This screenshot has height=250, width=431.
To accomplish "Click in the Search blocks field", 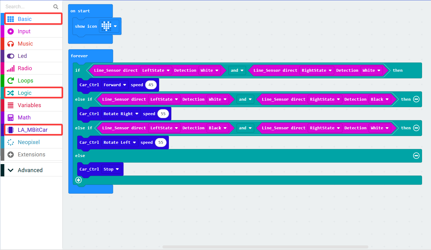I will pos(28,6).
